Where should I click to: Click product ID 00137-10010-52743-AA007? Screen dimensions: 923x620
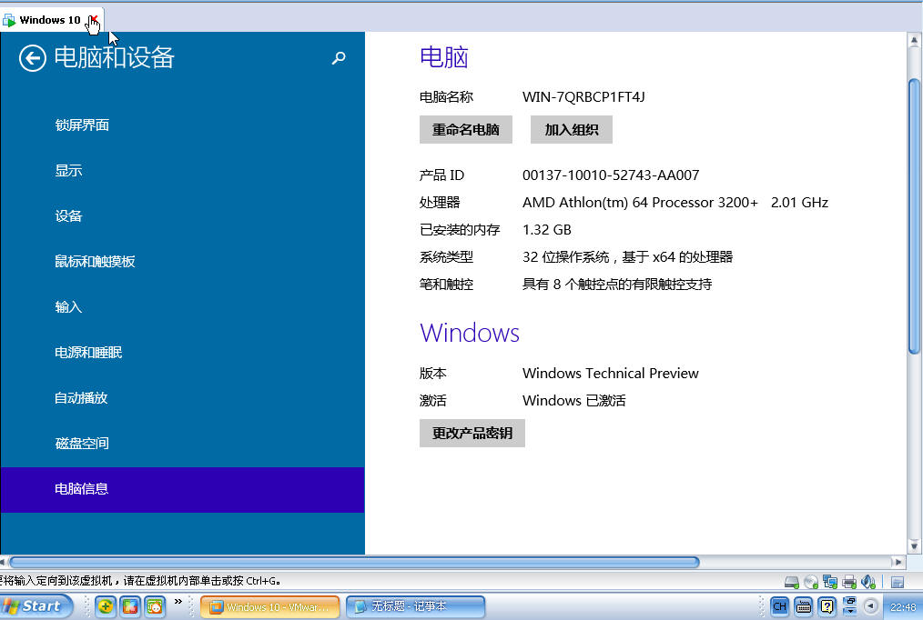coord(611,175)
